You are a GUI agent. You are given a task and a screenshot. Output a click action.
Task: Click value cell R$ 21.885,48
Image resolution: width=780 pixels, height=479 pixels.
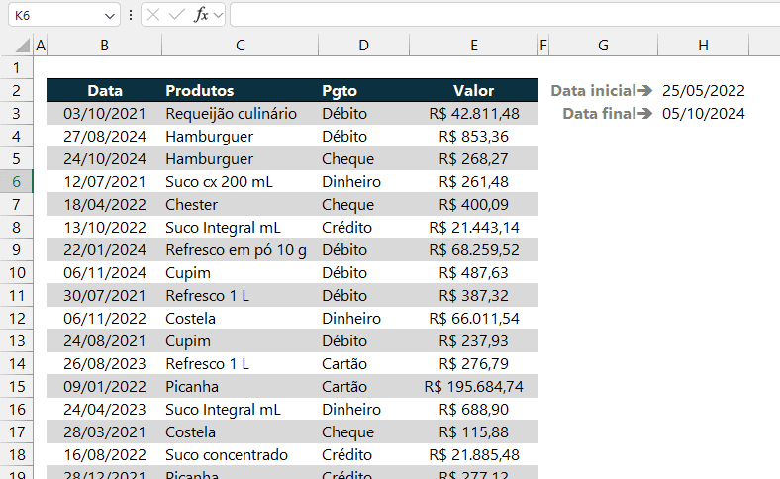tap(474, 454)
